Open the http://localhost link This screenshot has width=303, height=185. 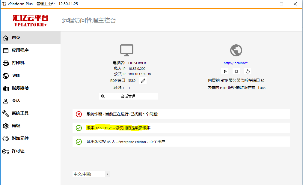[x=236, y=63]
